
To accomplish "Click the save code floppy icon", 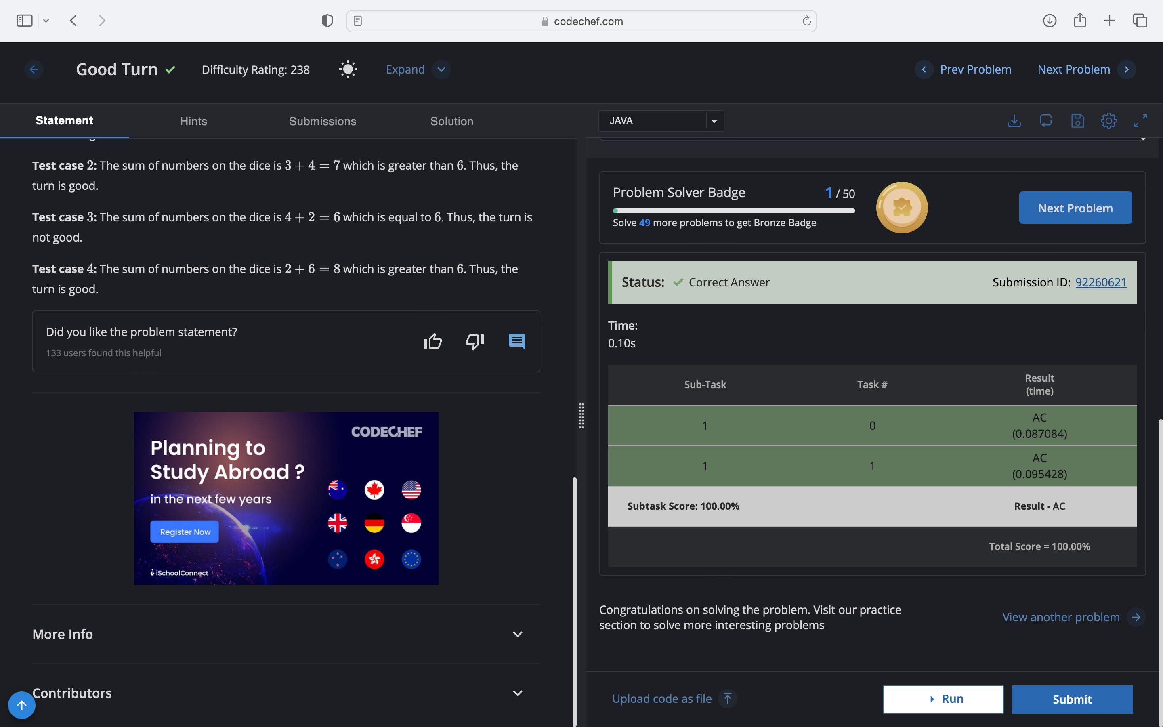I will coord(1077,121).
